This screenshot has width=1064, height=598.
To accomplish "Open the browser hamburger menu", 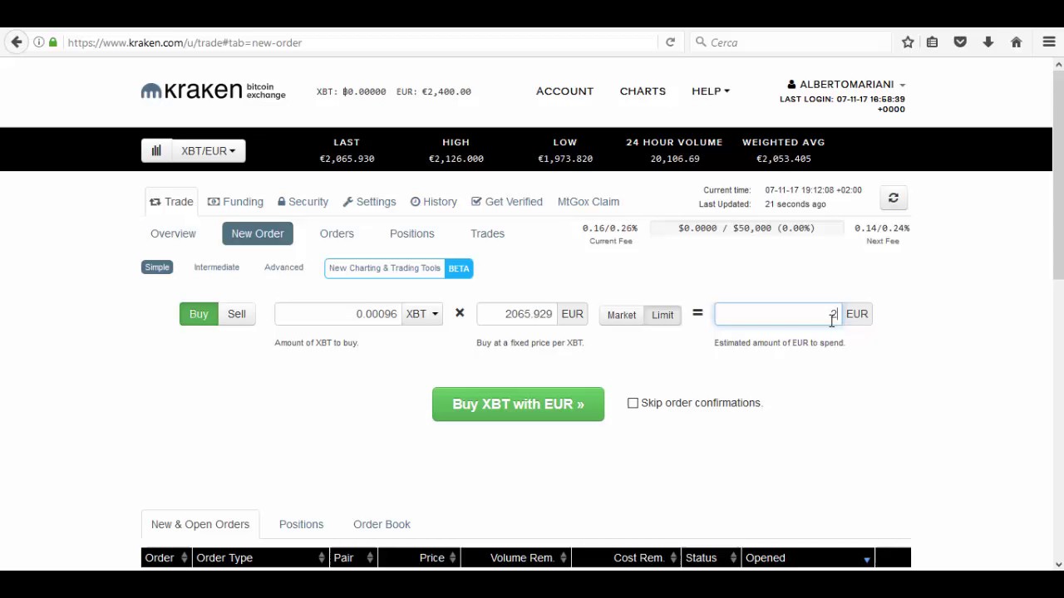I will (x=1049, y=42).
